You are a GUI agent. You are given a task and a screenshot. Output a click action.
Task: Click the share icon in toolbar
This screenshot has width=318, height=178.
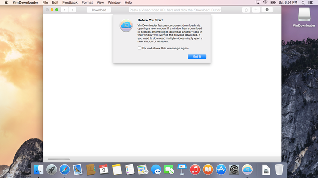tap(246, 10)
